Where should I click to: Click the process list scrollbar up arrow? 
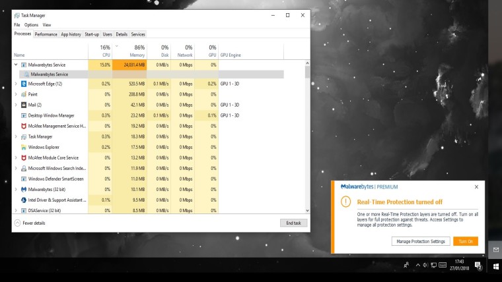(x=307, y=63)
